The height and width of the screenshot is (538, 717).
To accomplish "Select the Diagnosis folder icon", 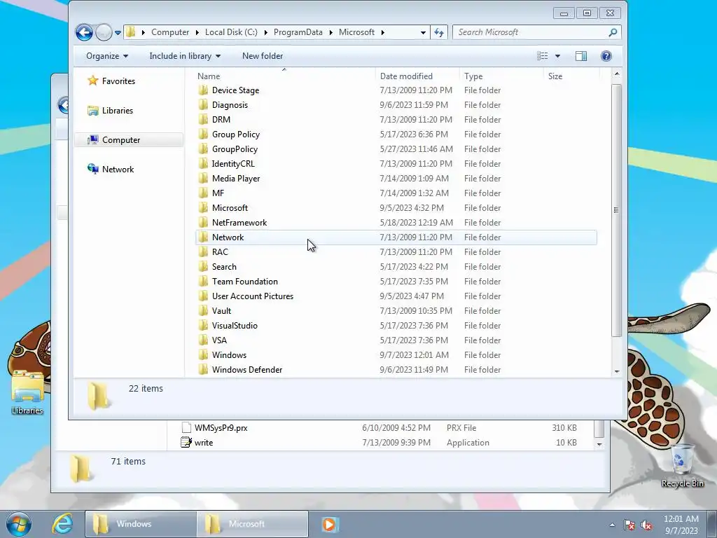I will click(x=204, y=105).
